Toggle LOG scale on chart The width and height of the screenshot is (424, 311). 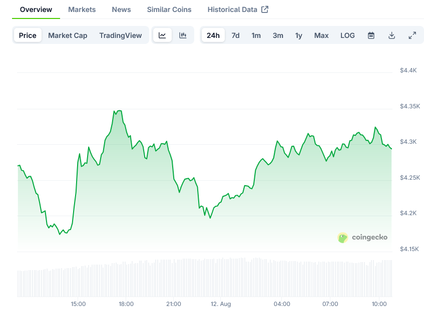347,35
